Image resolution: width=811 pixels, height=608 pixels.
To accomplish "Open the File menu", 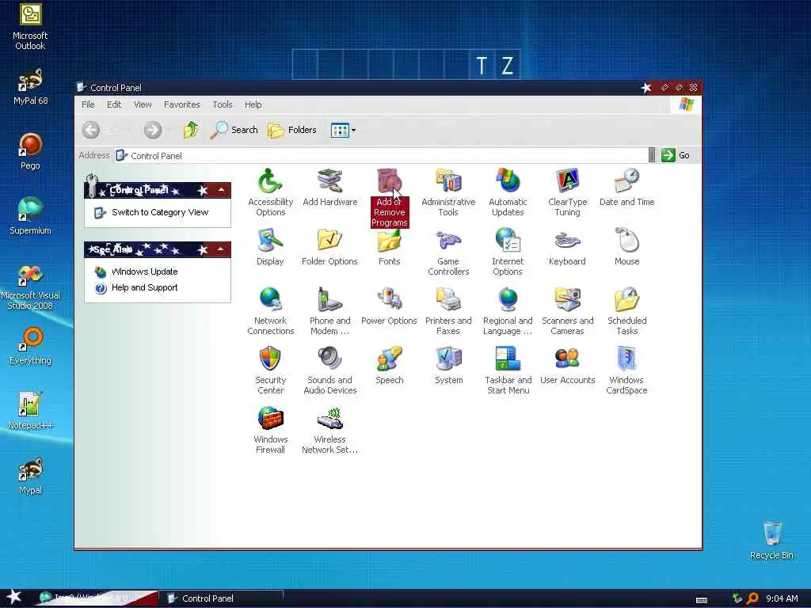I will click(88, 104).
